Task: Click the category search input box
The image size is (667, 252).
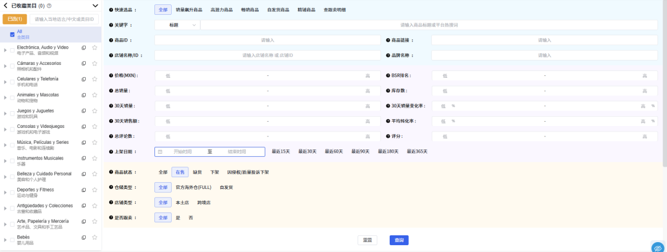Action: [x=64, y=19]
